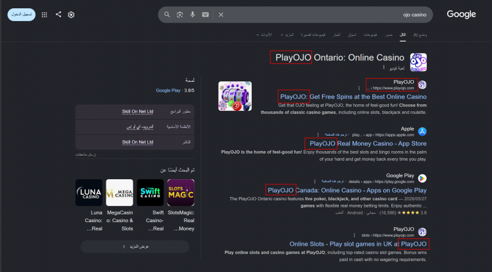
Task: Switch to the AI mode tab
Action: coord(420,35)
